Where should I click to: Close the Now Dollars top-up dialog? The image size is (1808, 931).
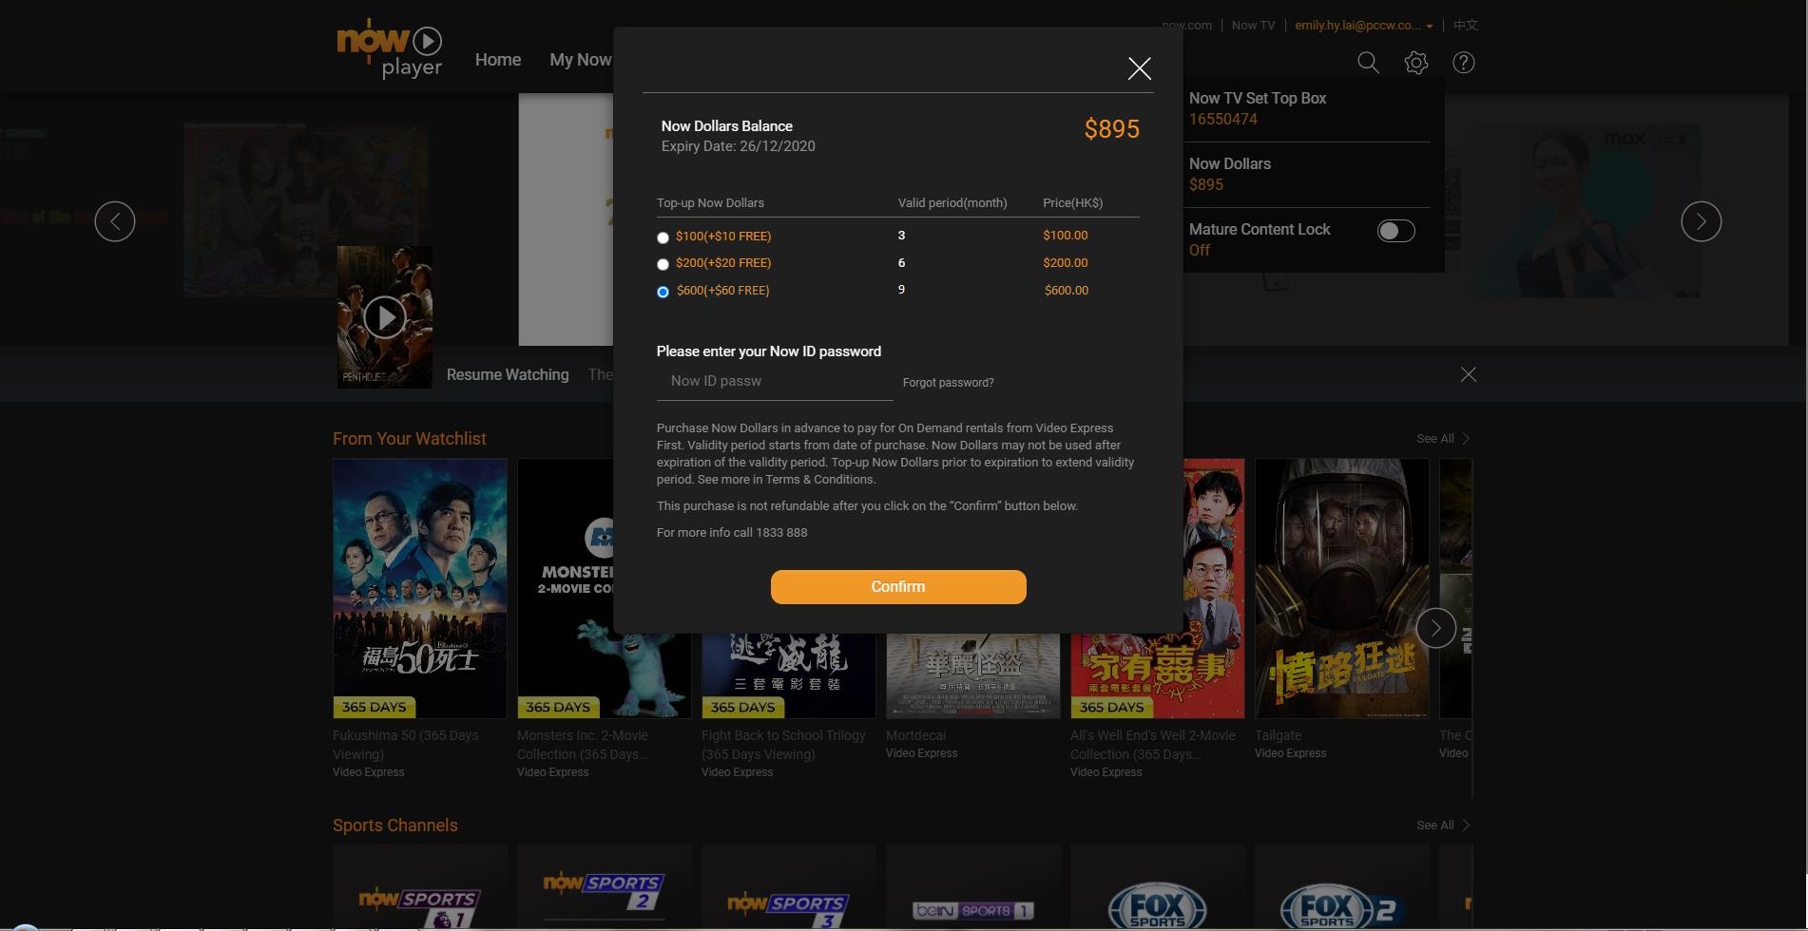pos(1139,68)
